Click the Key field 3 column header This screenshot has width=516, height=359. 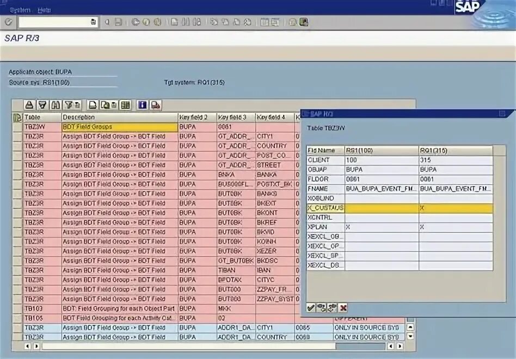click(x=236, y=117)
